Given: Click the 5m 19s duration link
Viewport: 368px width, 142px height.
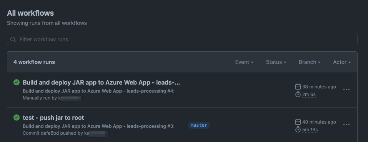Looking at the screenshot, I should pos(310,130).
